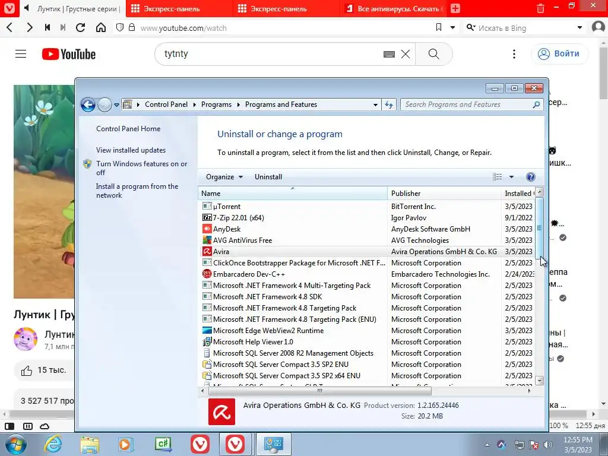Click the Vivaldi rewind history button

[47, 27]
